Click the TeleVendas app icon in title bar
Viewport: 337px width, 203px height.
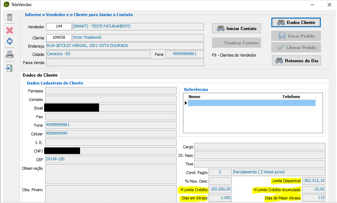coord(6,5)
